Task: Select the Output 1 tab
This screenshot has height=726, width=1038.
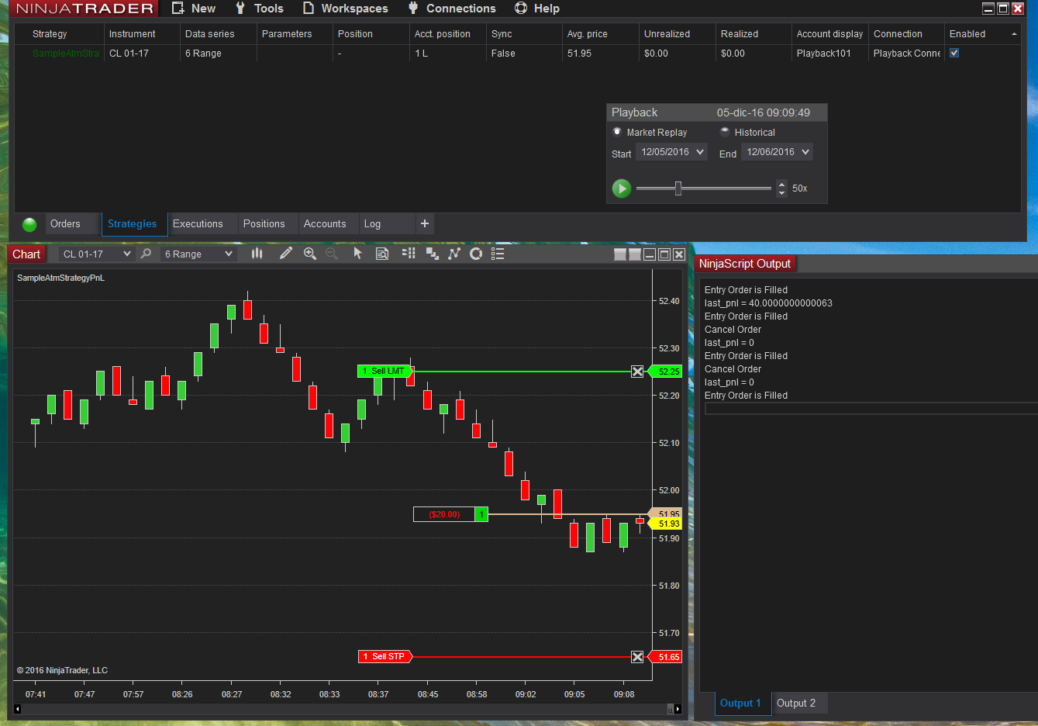Action: (741, 703)
